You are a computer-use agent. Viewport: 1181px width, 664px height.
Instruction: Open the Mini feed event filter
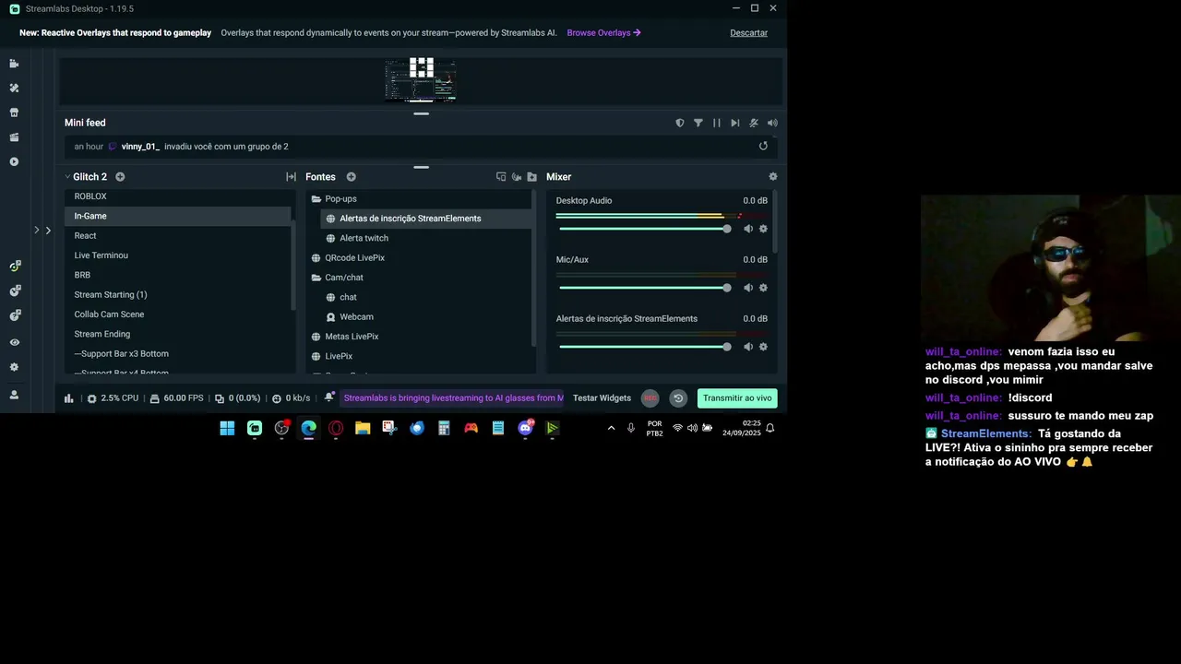(698, 123)
